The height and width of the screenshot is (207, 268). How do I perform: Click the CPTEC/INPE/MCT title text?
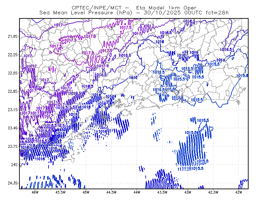point(96,8)
